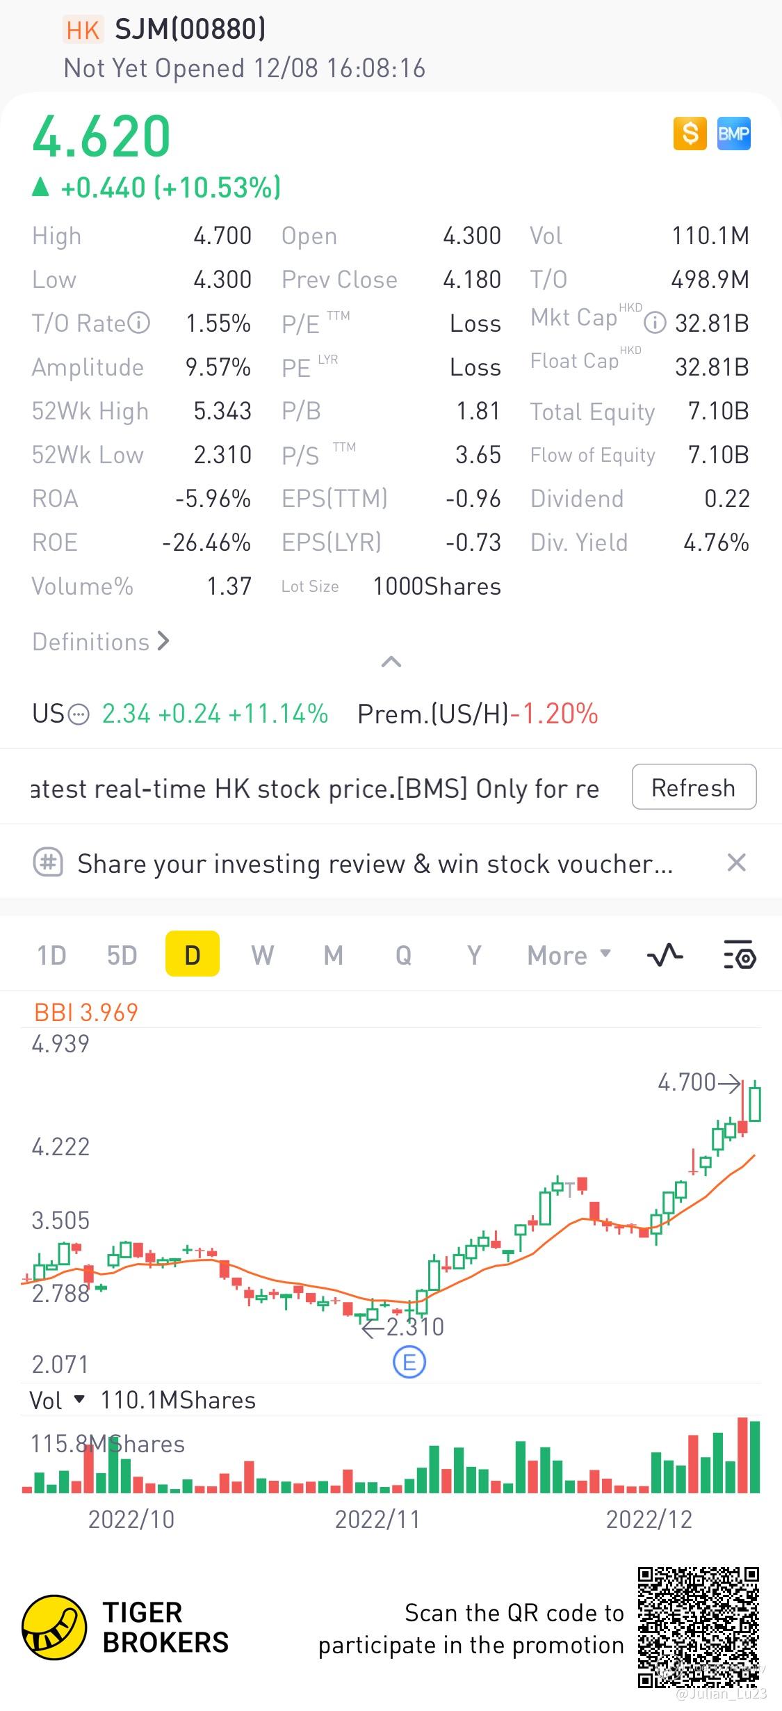Screen dimensions: 782x1711
Task: Tap the earnings E marker on chart
Action: tap(409, 1361)
